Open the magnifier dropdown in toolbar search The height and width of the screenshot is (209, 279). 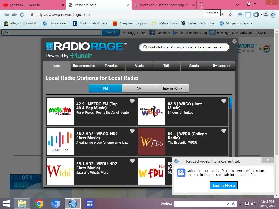click(x=6, y=32)
